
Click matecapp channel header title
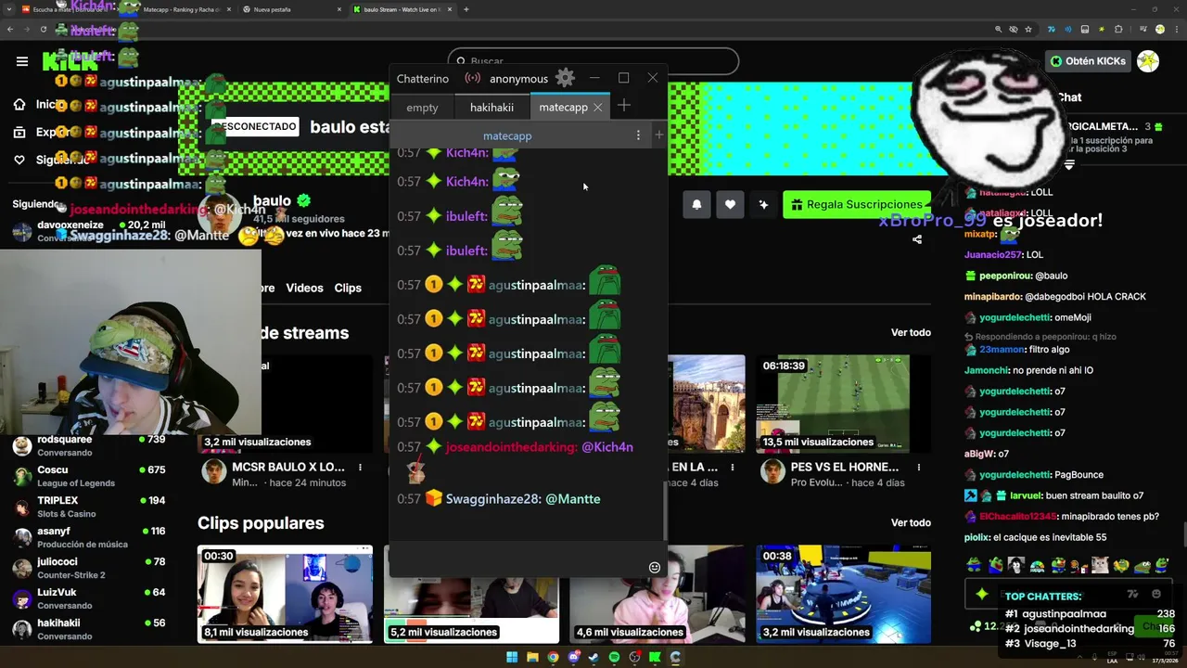click(x=507, y=135)
